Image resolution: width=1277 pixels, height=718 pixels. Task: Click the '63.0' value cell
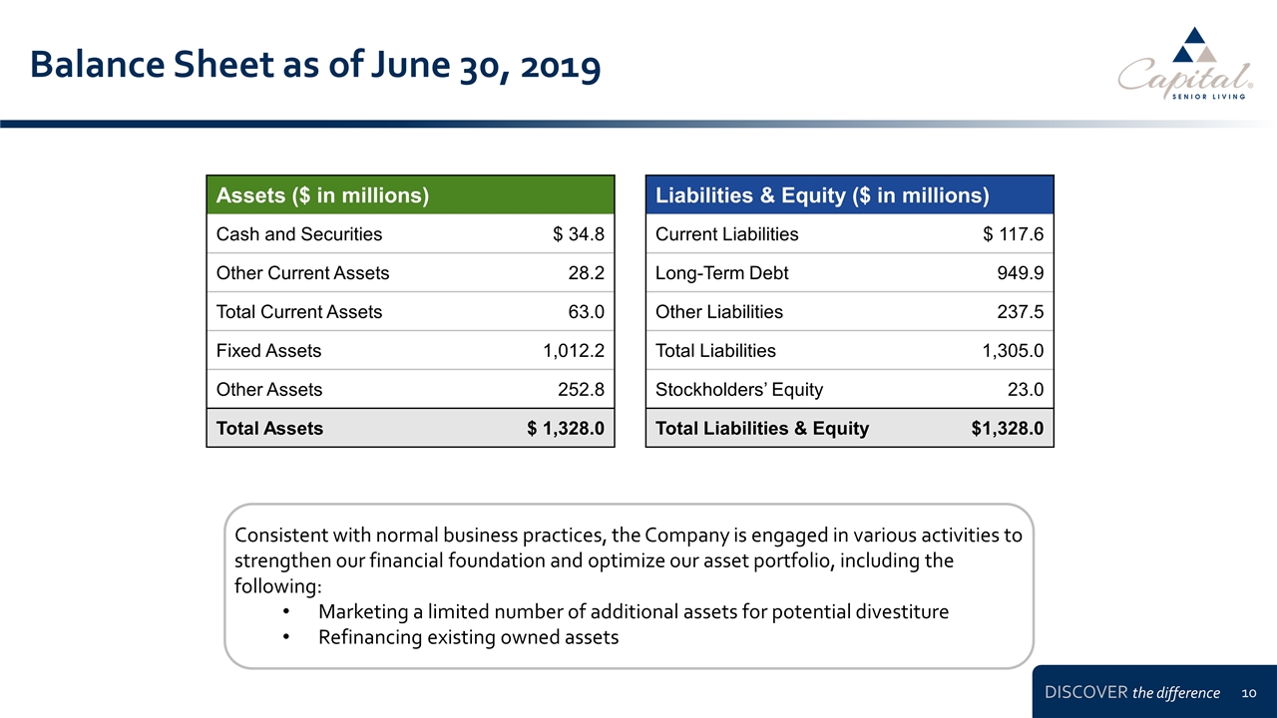[x=587, y=312]
